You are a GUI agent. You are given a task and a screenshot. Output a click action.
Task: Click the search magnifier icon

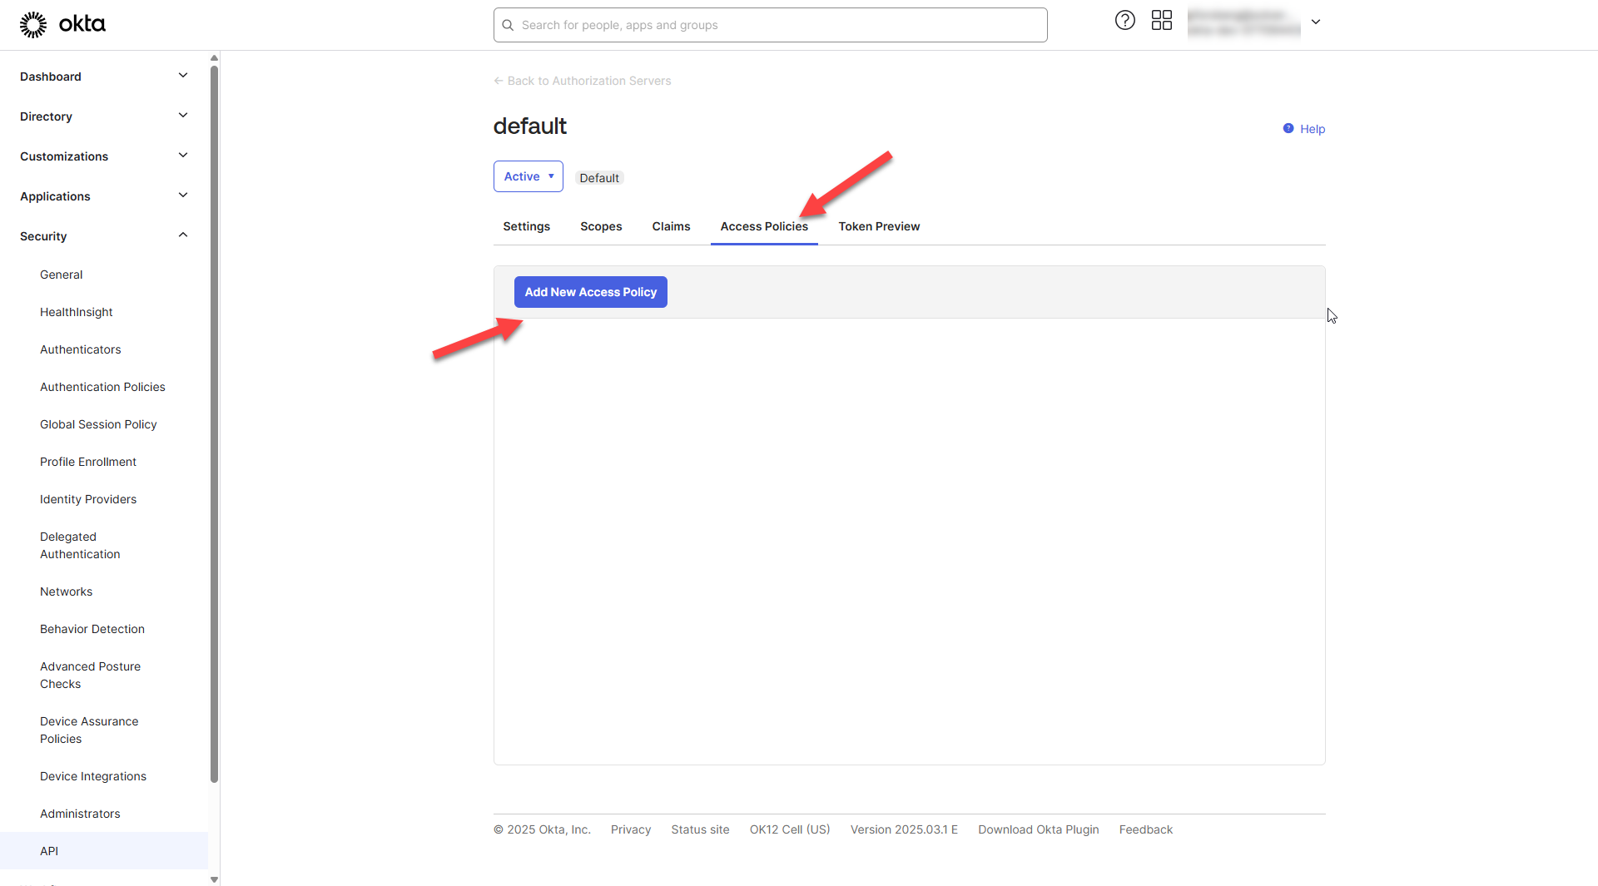[x=508, y=25]
